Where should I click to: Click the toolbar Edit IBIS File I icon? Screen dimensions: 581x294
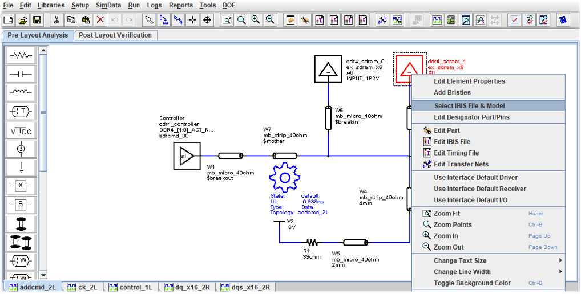(x=348, y=20)
